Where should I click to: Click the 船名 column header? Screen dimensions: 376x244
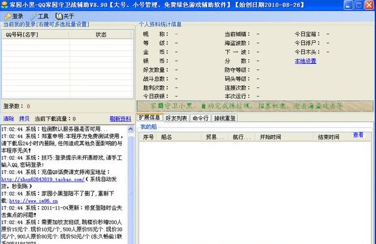(x=179, y=137)
